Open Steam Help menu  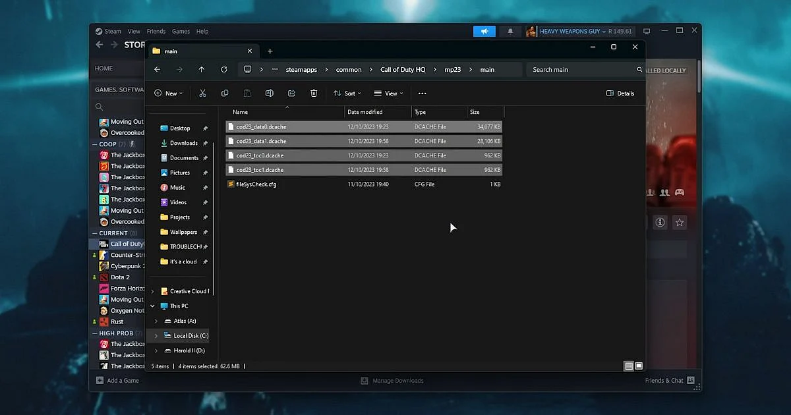(x=202, y=31)
